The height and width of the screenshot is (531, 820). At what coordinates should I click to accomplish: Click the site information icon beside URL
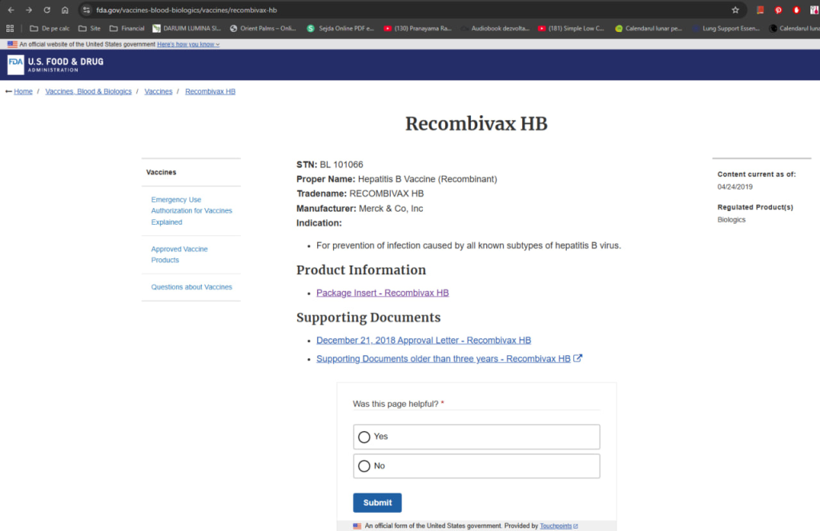[86, 10]
